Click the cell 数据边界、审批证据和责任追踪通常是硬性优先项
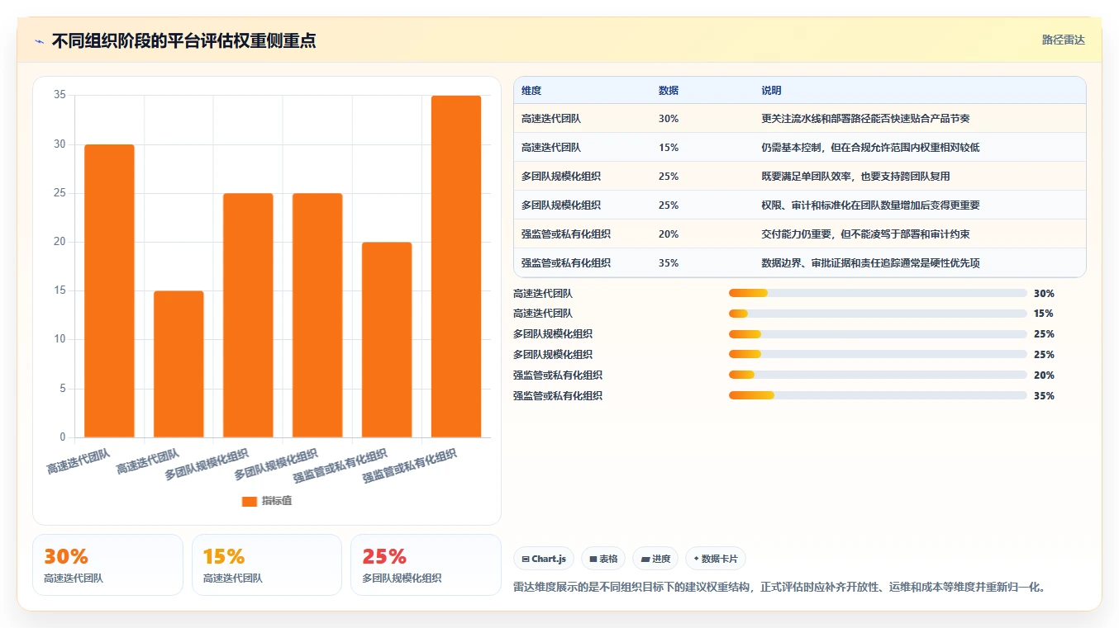 point(870,263)
